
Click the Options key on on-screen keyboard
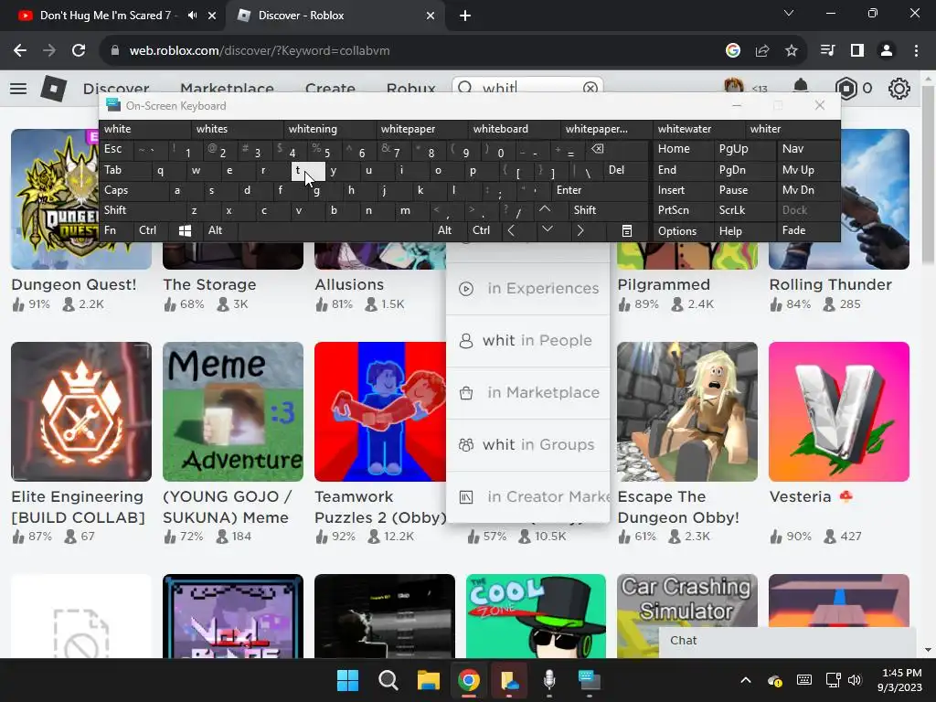tap(682, 231)
